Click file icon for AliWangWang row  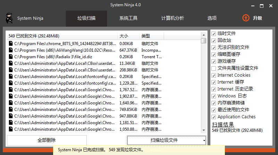click(x=11, y=50)
